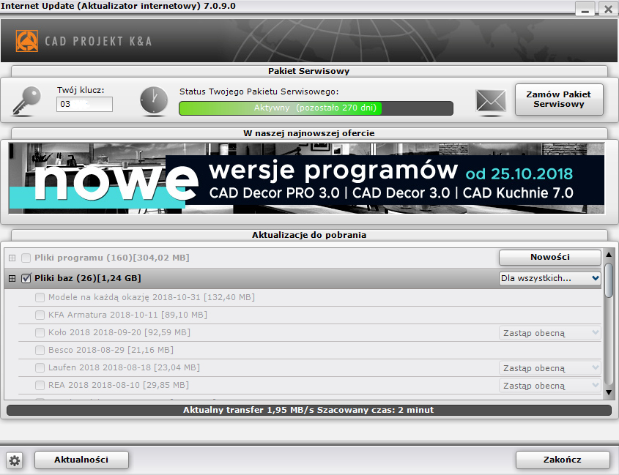Check the Modele na każdą okazję checkbox
Viewport: 619px width, 475px height.
click(40, 297)
